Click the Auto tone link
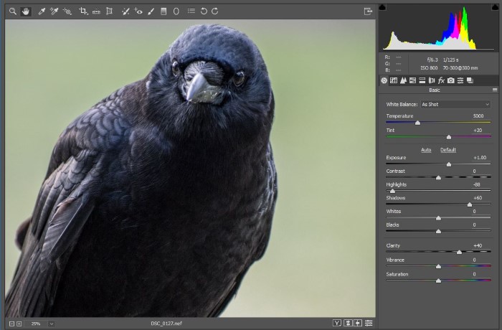Image resolution: width=502 pixels, height=330 pixels. [426, 150]
